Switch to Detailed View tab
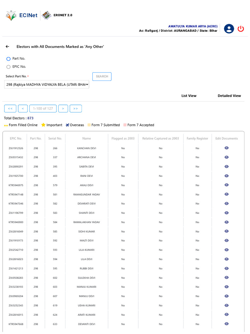250x334 pixels. point(229,96)
